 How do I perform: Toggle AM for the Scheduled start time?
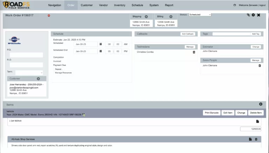pyautogui.click(x=126, y=44)
